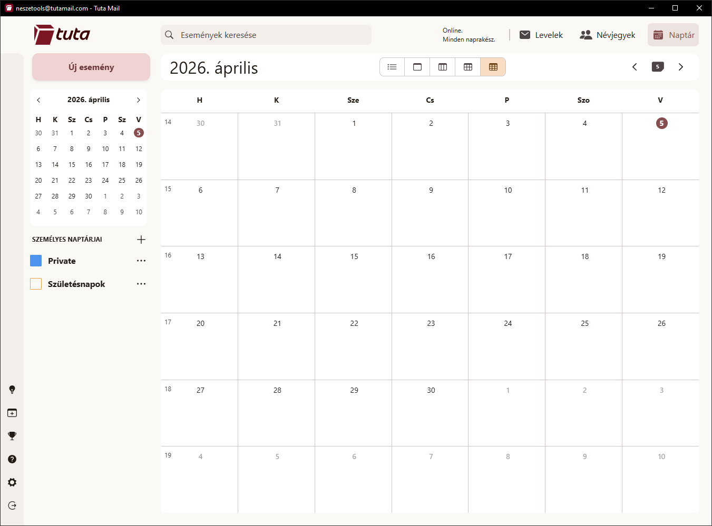Toggle the Születésnapok calendar visibility
Image resolution: width=712 pixels, height=526 pixels.
[x=35, y=283]
